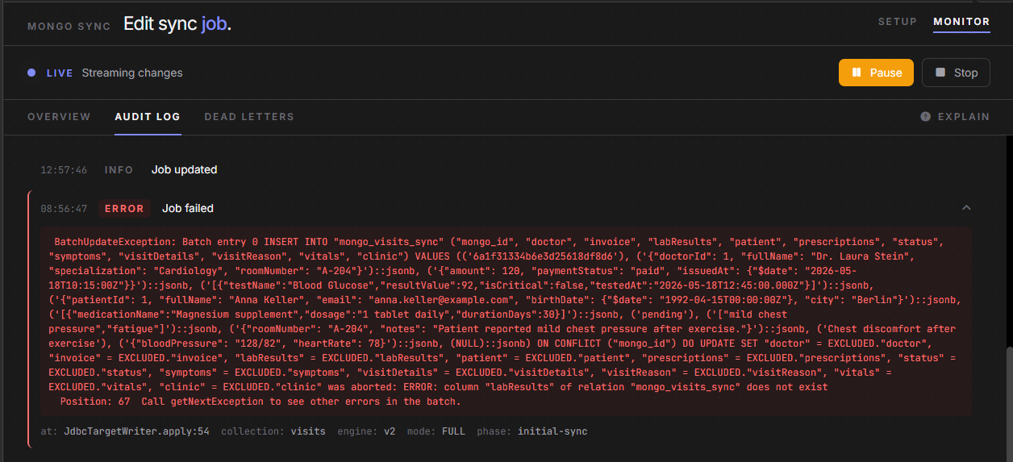Click the EXPLAIN question mark icon
1013x462 pixels.
tap(925, 117)
